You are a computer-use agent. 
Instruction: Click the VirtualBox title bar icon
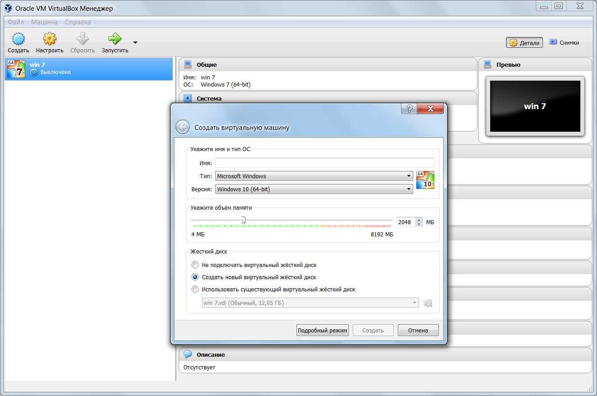point(8,8)
